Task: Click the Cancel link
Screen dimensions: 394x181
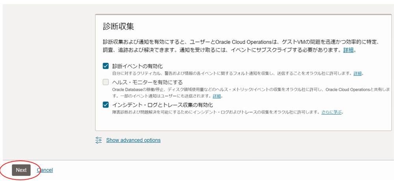Action: (x=45, y=170)
